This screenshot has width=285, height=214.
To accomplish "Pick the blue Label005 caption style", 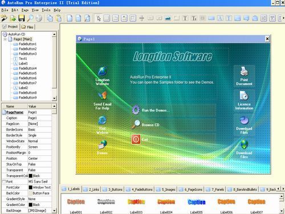I will pos(197,202).
